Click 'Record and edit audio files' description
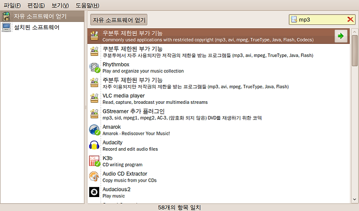Viewport: 359px width, 211px height. (x=130, y=149)
